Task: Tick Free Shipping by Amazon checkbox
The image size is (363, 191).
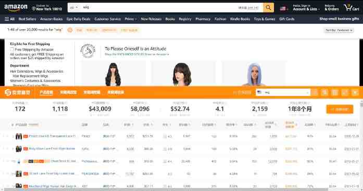Action: point(12,50)
